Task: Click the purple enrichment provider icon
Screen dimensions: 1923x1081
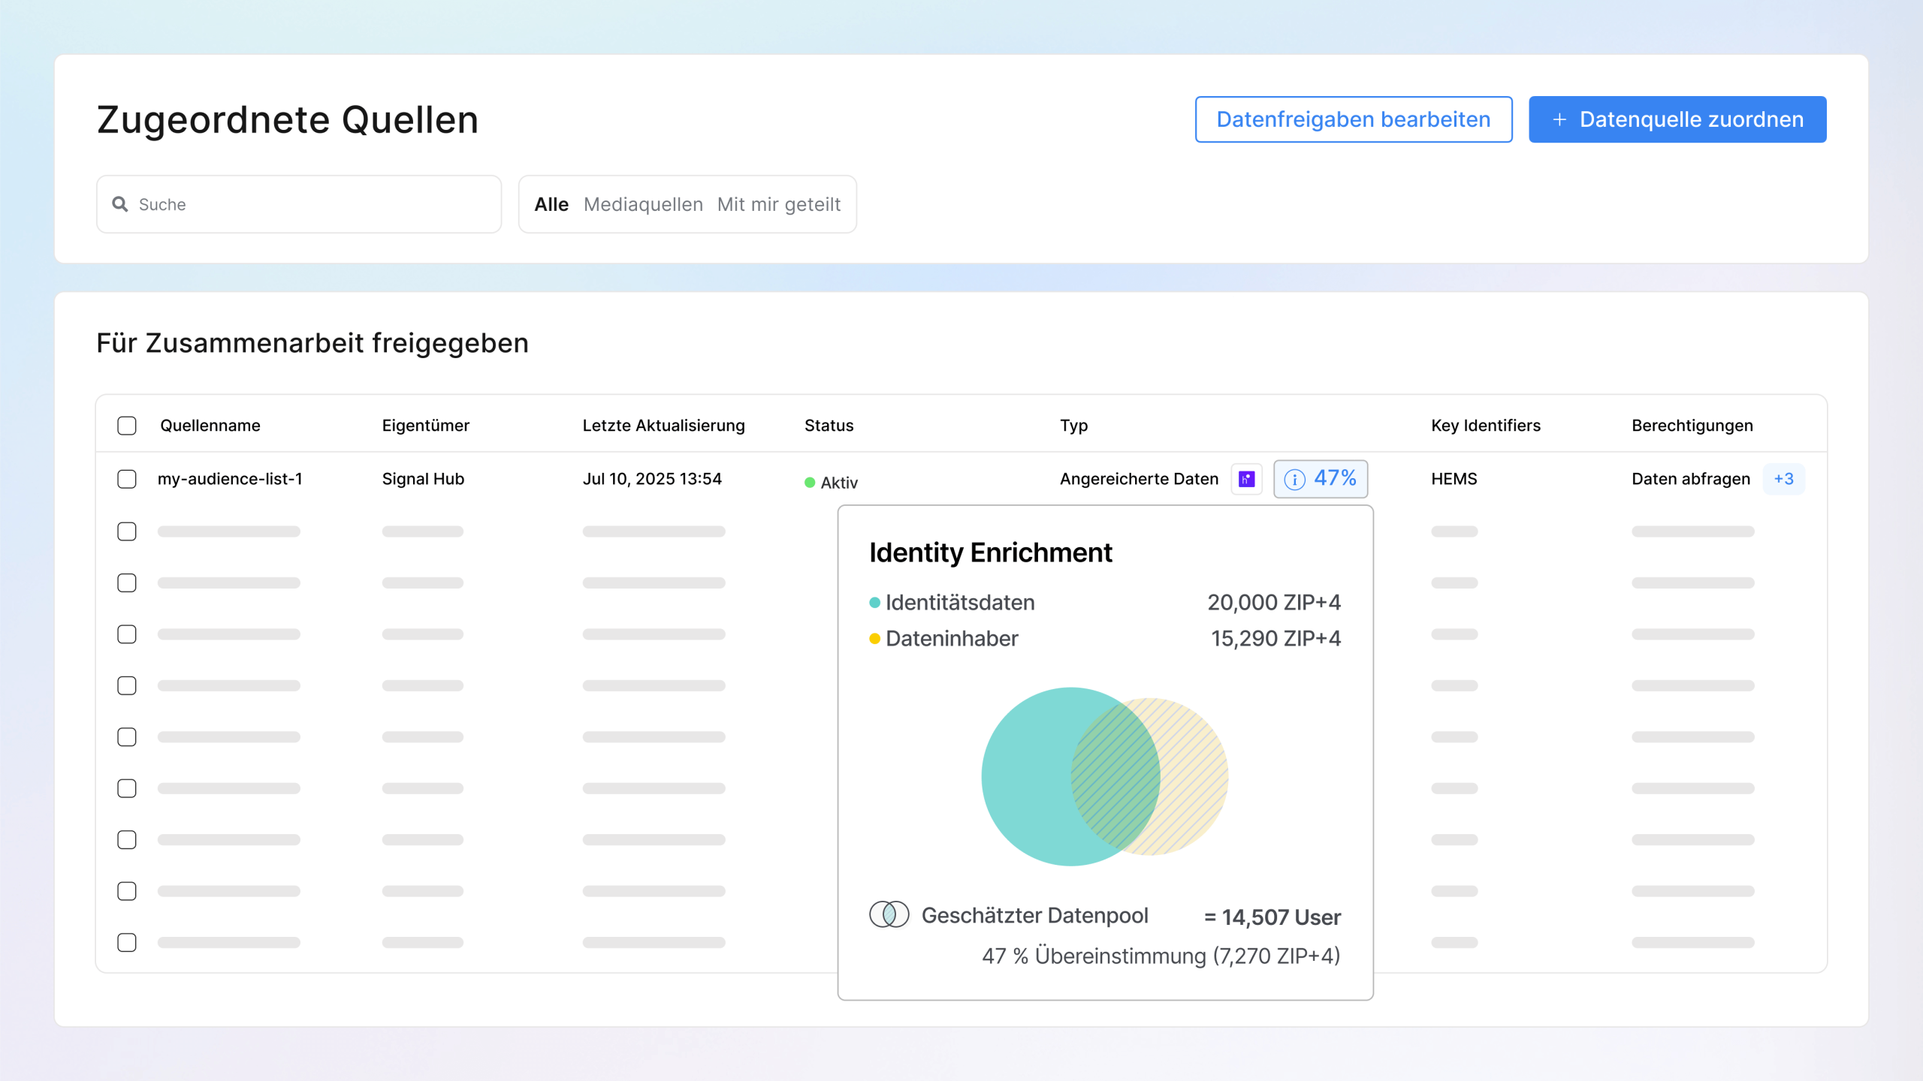Action: [x=1246, y=479]
